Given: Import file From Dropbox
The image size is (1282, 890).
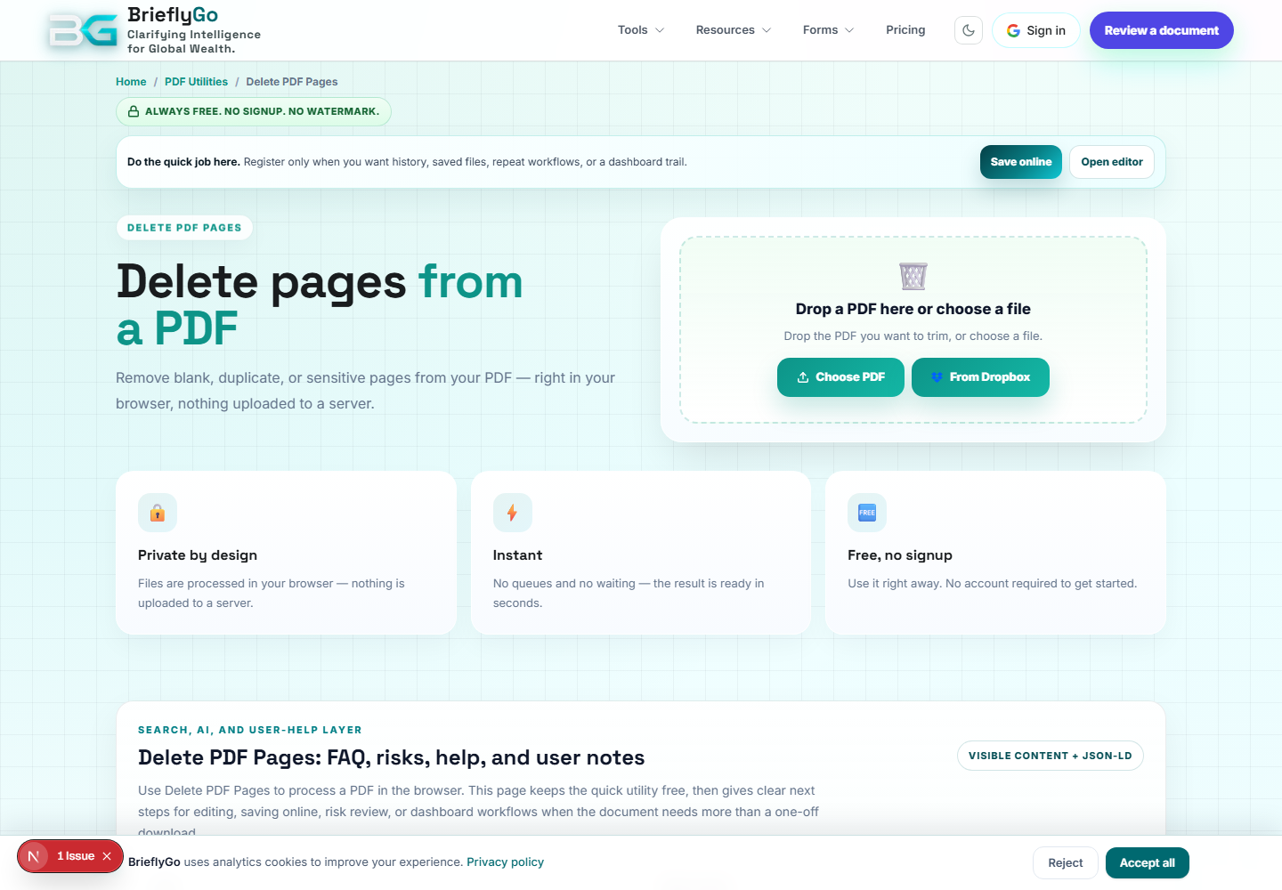Looking at the screenshot, I should point(980,377).
